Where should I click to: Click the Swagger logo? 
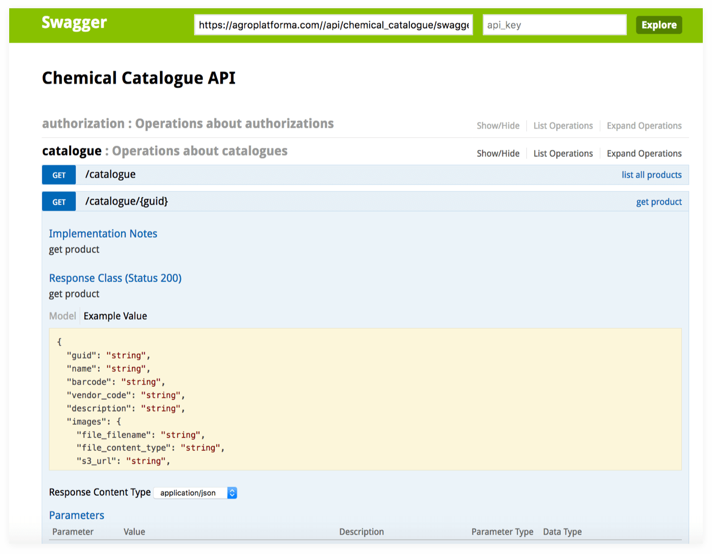click(74, 23)
